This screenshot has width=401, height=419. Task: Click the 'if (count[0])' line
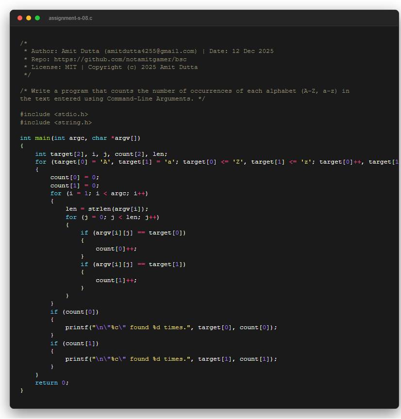coord(75,312)
